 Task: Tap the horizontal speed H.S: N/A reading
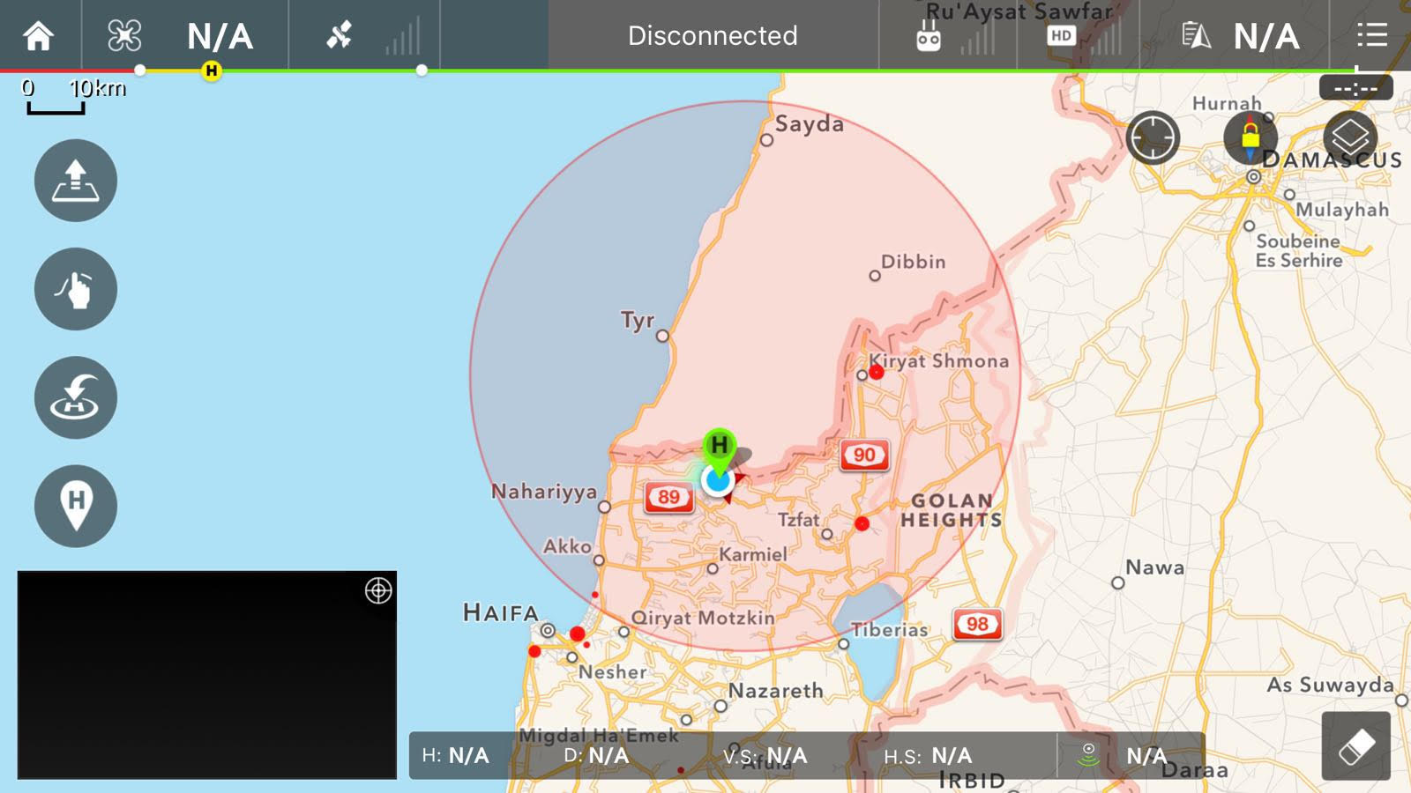[928, 755]
